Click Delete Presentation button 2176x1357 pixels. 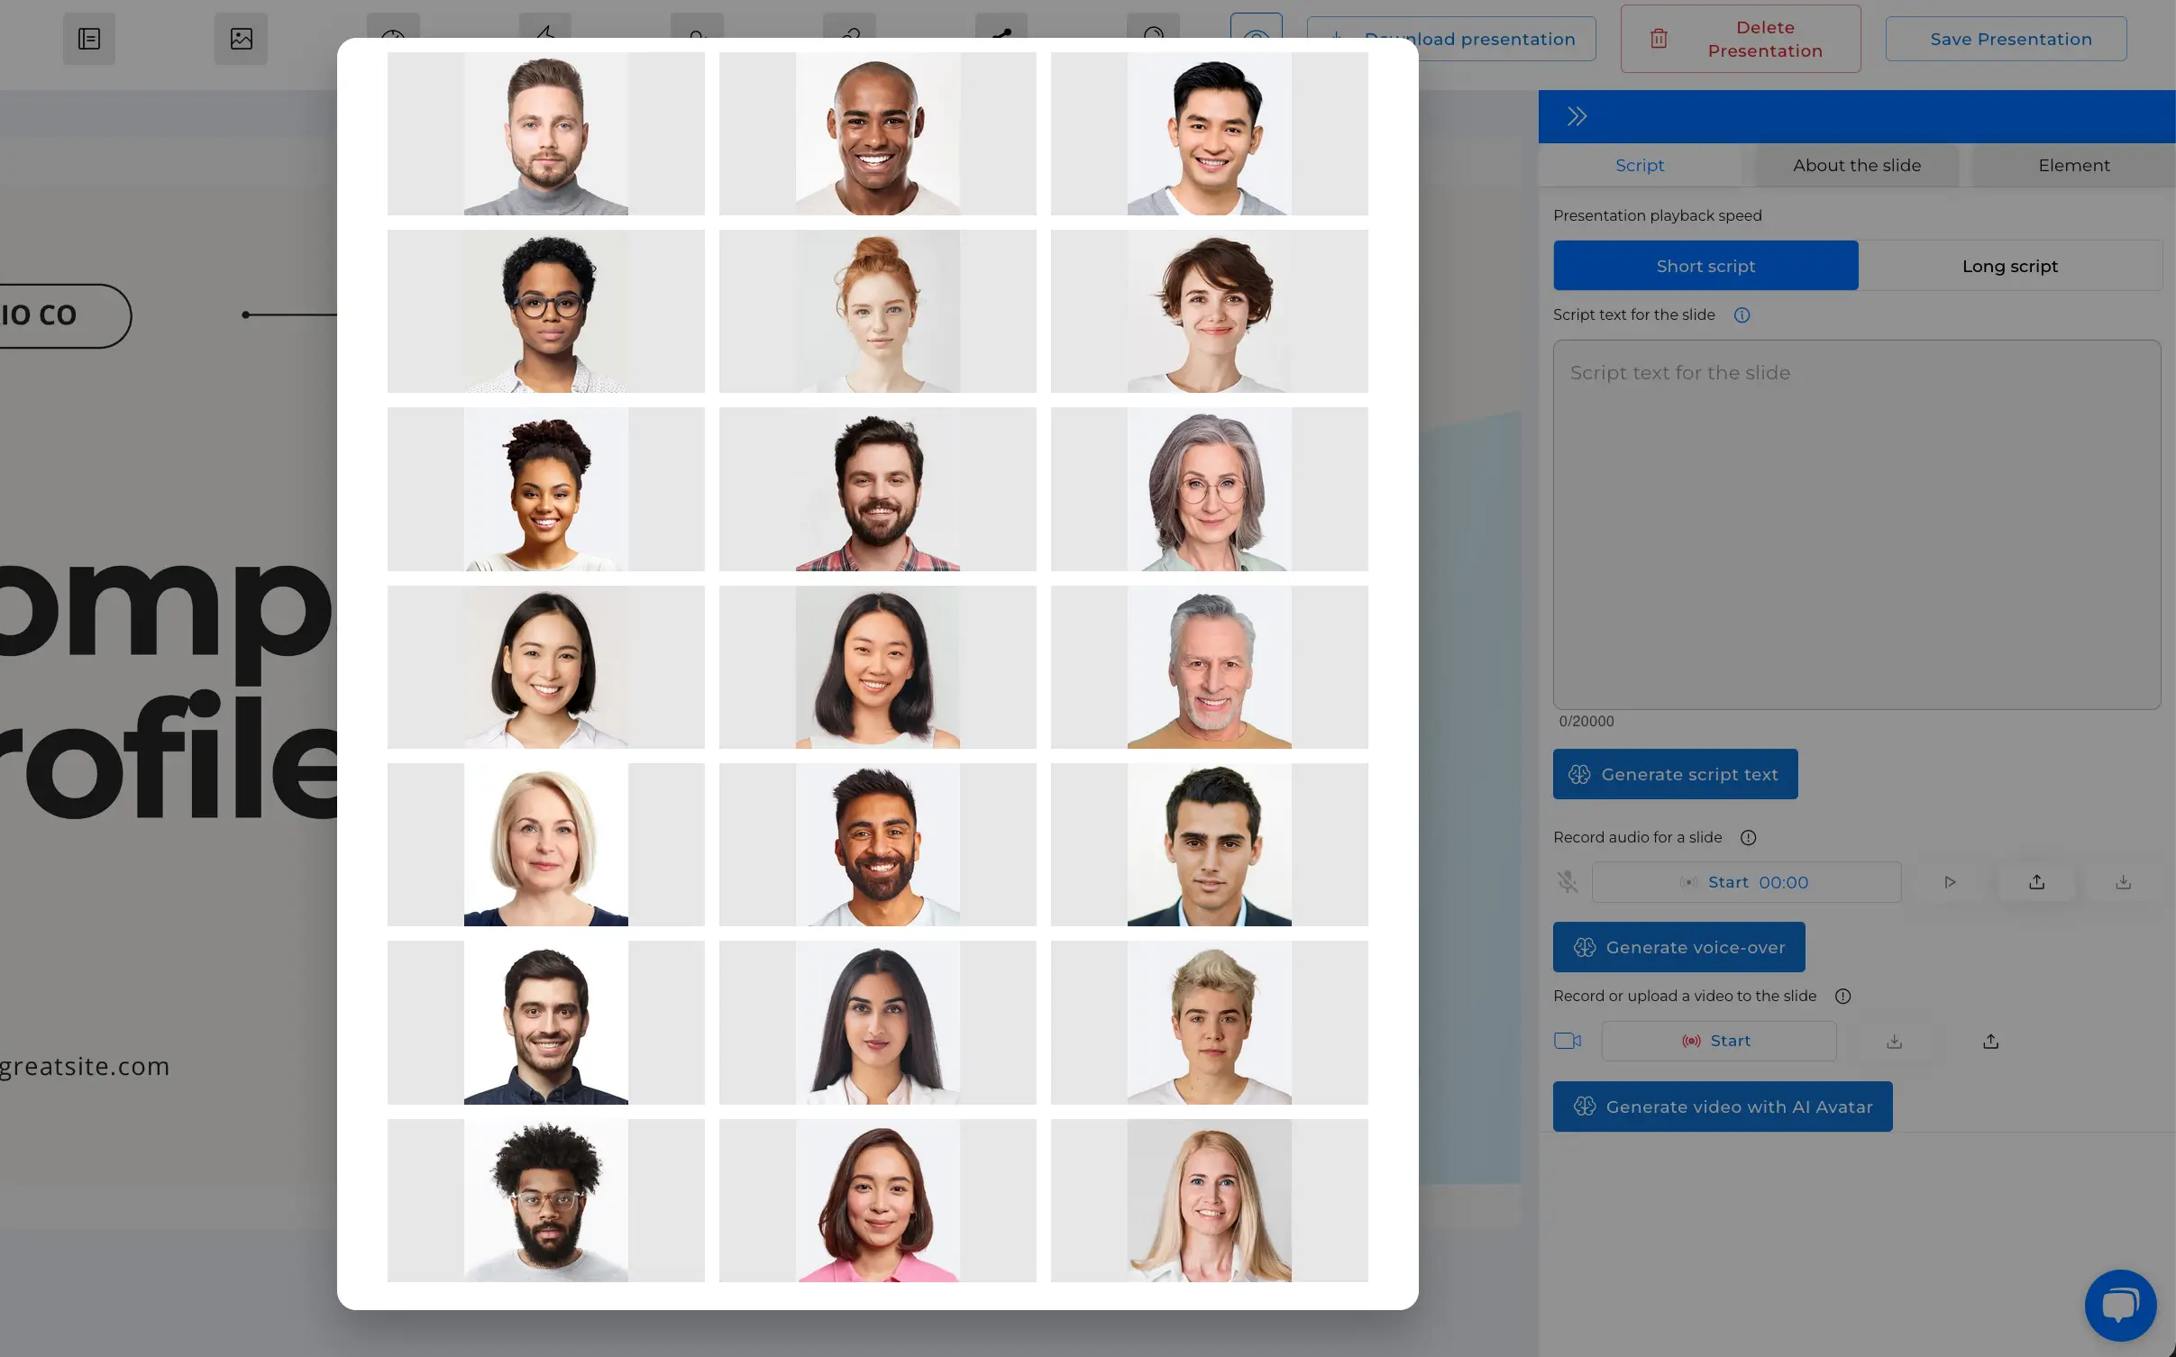[1740, 39]
